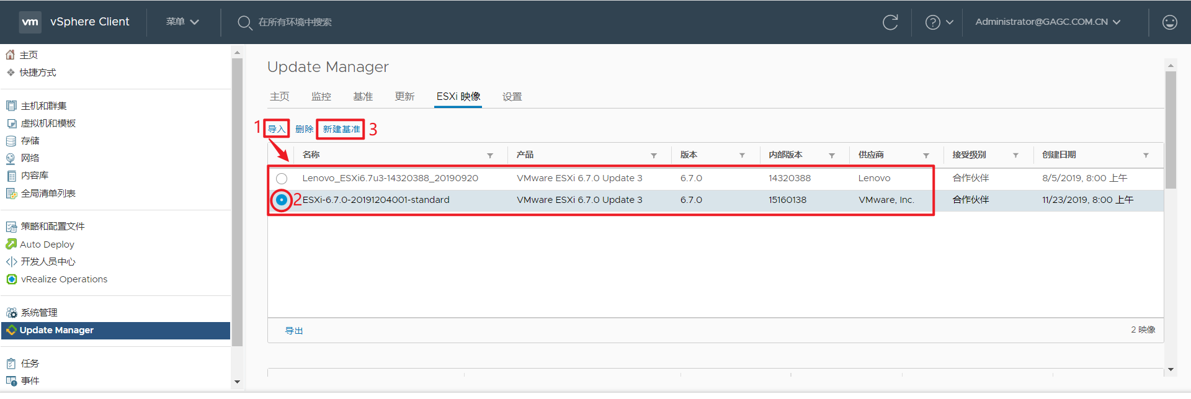Click the 主机和群集 hosts icon
Screen dimensions: 1191x399
(x=11, y=105)
